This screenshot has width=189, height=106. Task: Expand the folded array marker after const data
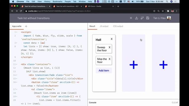pyautogui.click(x=43, y=43)
